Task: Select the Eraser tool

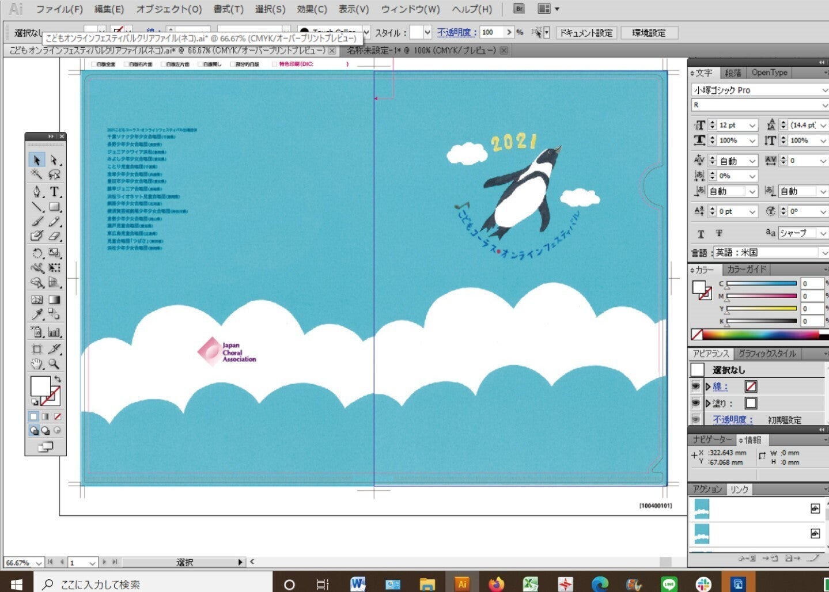Action: click(x=54, y=236)
